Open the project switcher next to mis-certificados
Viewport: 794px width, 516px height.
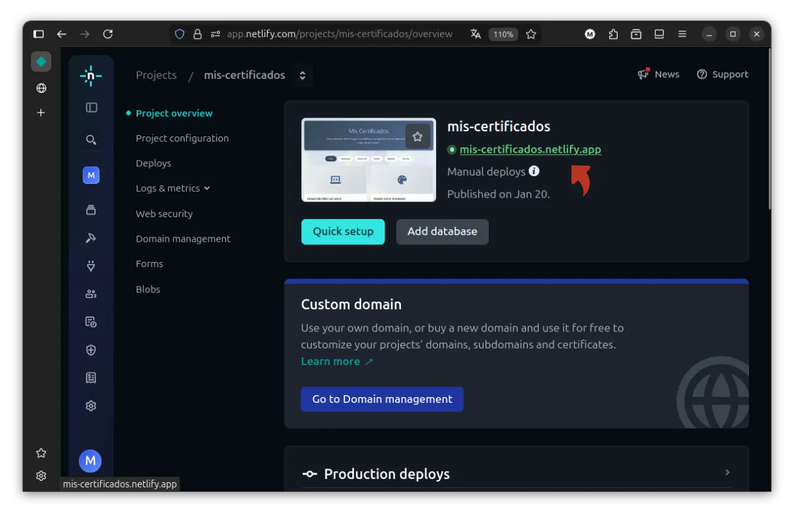[303, 75]
